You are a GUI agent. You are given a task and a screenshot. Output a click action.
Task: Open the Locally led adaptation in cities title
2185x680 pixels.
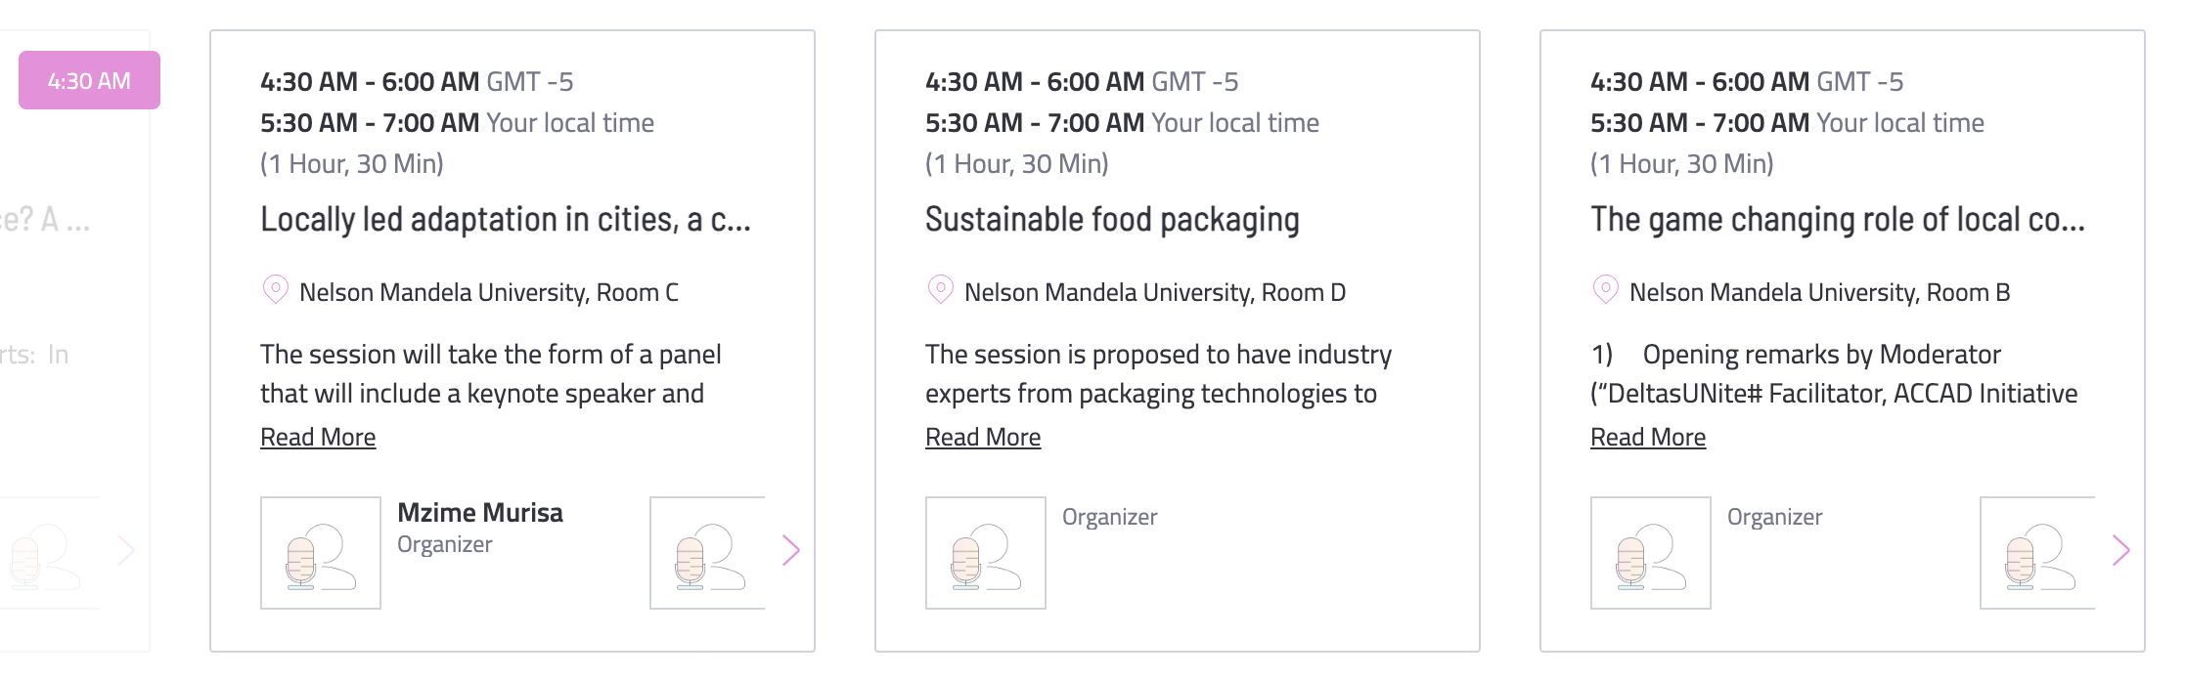pyautogui.click(x=506, y=220)
